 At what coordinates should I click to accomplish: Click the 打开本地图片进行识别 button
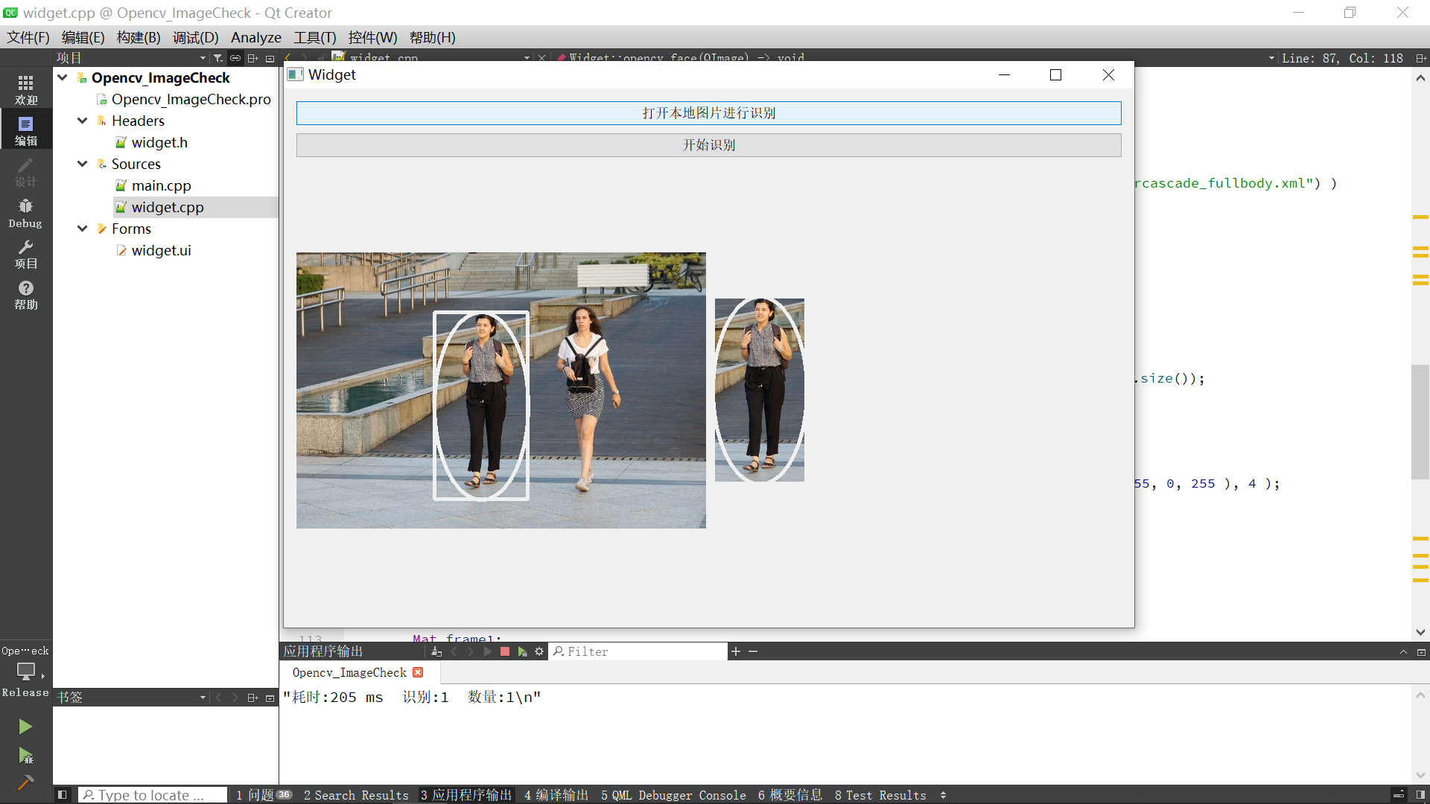pos(708,113)
